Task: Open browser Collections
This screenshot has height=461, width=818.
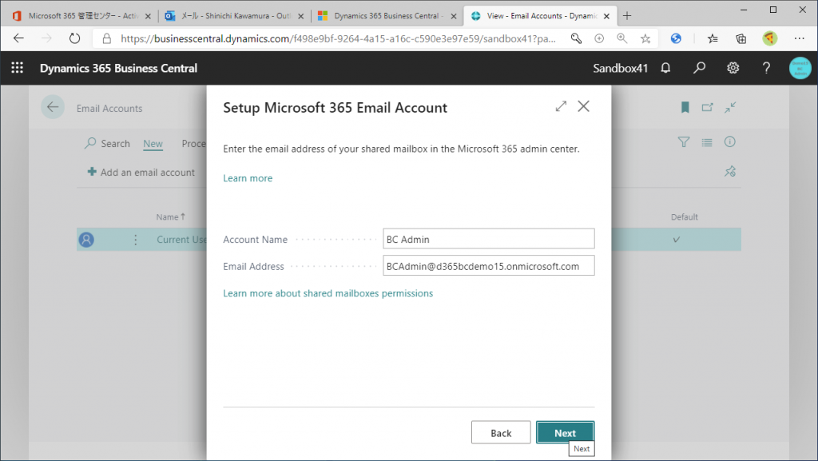Action: coord(741,38)
